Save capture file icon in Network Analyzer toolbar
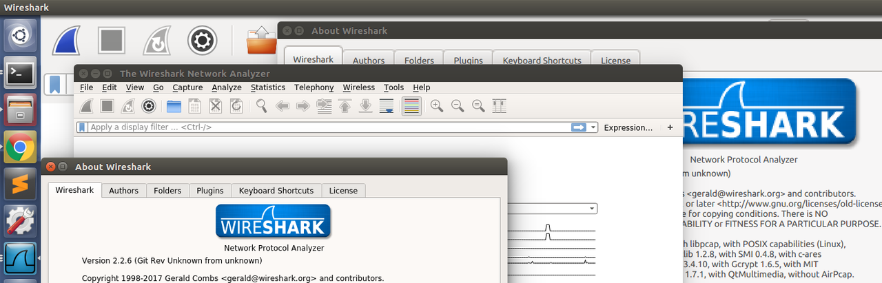The width and height of the screenshot is (882, 283). tap(195, 105)
